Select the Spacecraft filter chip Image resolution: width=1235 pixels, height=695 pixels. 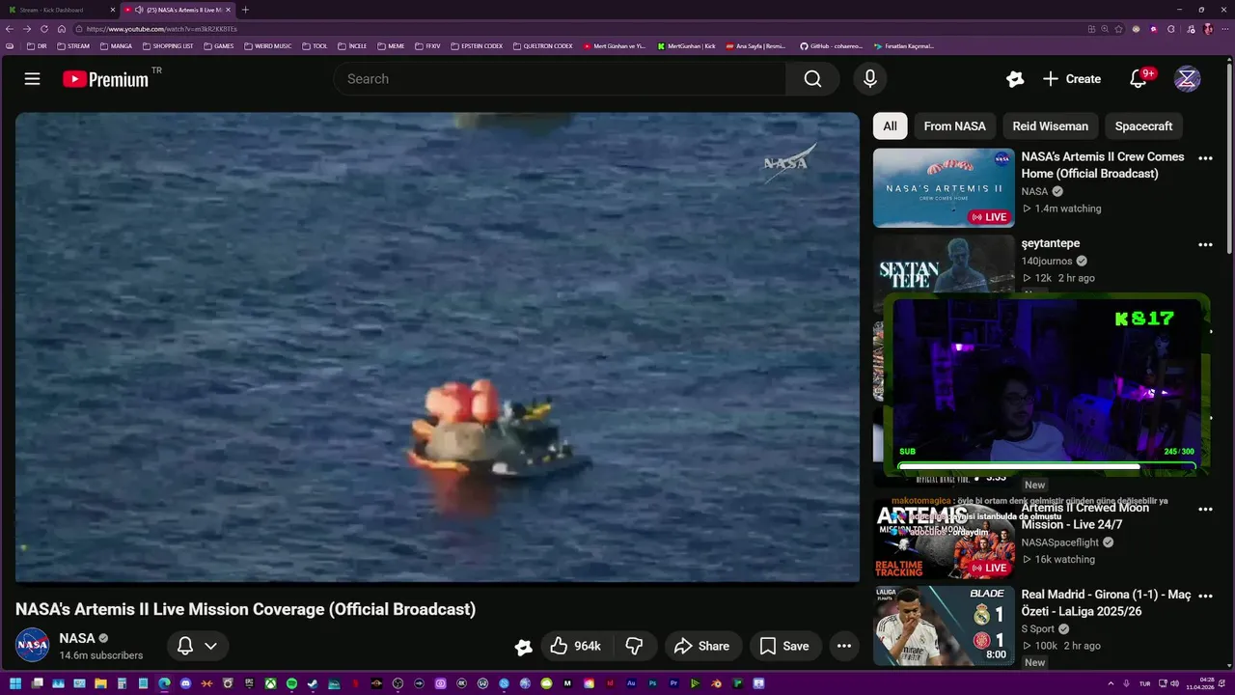(x=1143, y=126)
